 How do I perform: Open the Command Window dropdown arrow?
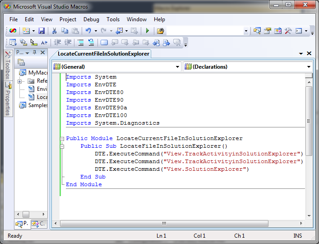tap(306, 31)
